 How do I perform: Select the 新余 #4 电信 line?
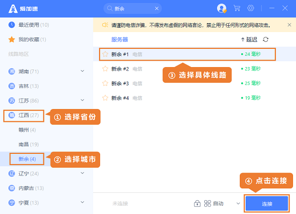point(194,98)
